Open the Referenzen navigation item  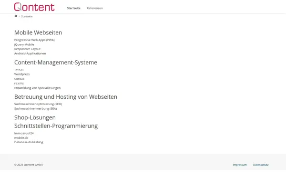tap(95, 8)
